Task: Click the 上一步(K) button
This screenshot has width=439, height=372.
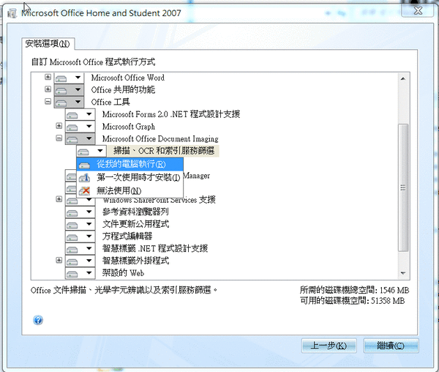Action: pyautogui.click(x=329, y=346)
